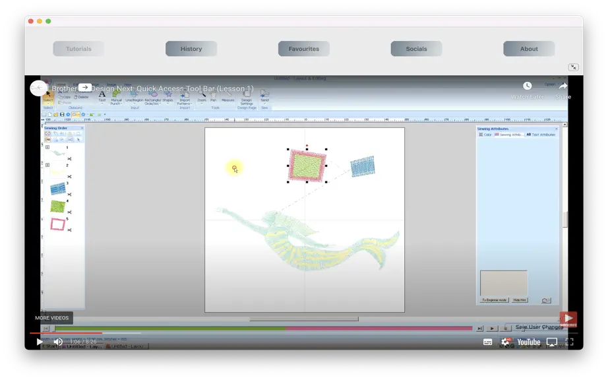Jump to start of stitch simulation
Image resolution: width=608 pixels, height=380 pixels.
(46, 329)
